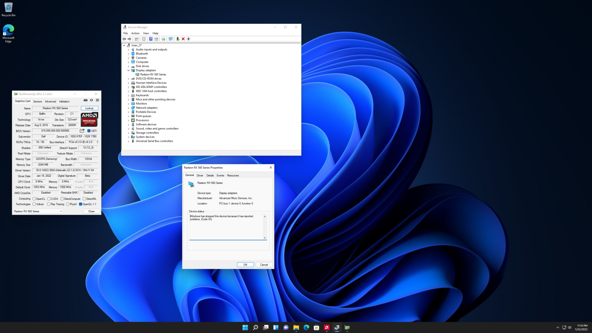Switch to the Driver tab in Properties
592x333 pixels.
point(200,176)
